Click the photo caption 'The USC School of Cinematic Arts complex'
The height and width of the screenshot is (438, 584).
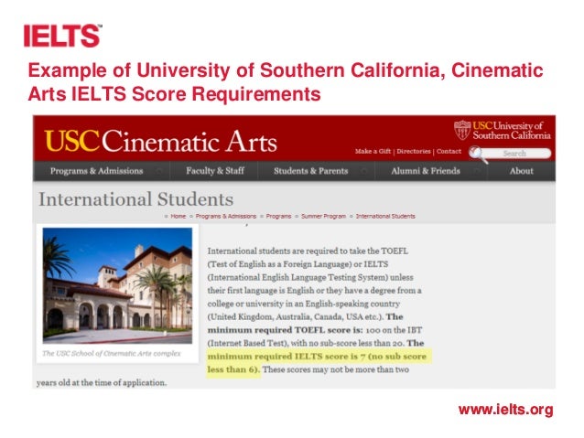pyautogui.click(x=111, y=354)
